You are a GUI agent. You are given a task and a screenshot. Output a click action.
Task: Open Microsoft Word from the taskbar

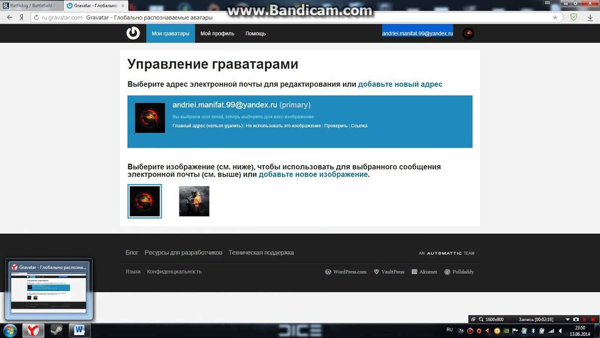pyautogui.click(x=80, y=330)
